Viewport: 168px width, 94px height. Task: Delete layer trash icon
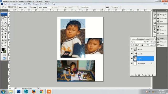(152, 75)
